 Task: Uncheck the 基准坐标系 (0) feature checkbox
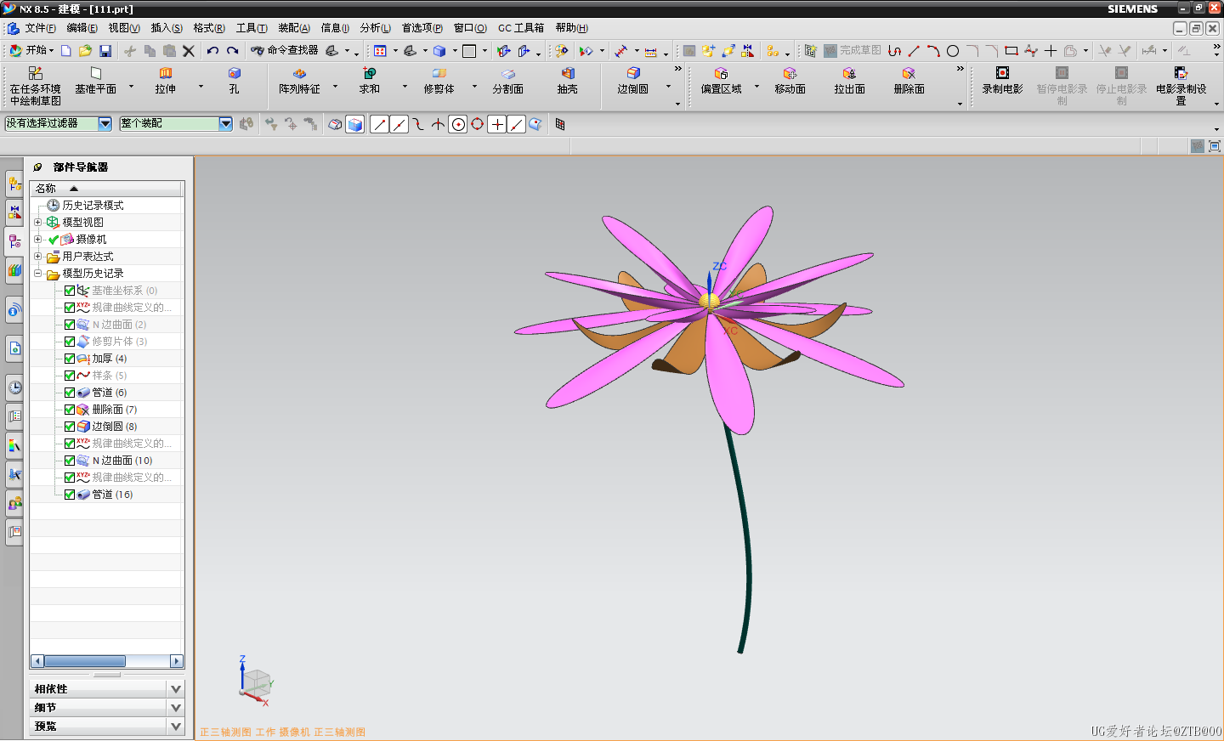coord(70,291)
